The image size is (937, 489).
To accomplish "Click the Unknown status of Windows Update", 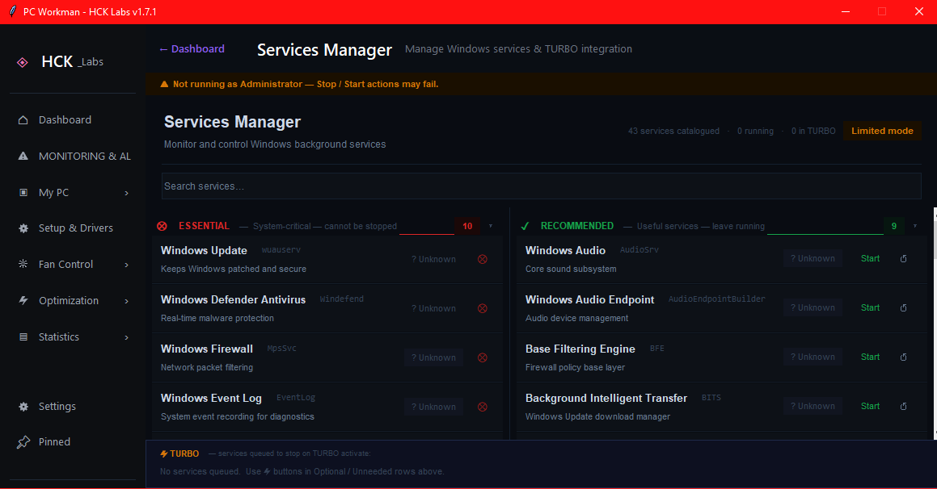I will pos(433,259).
